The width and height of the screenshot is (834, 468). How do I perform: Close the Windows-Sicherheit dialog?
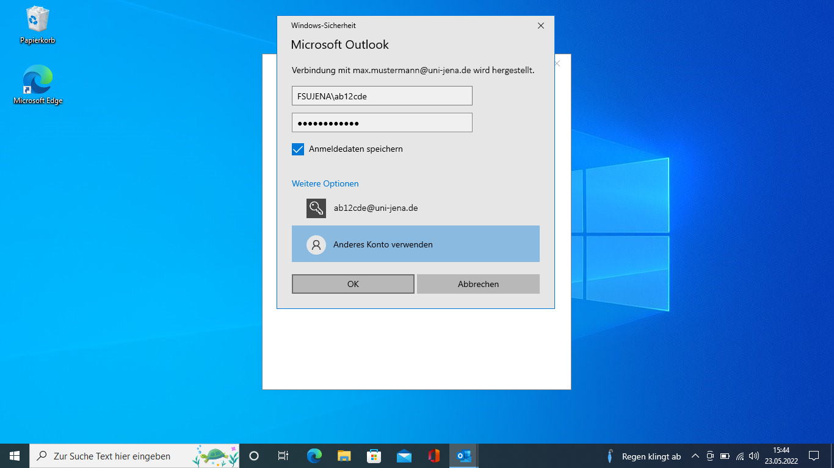tap(540, 26)
